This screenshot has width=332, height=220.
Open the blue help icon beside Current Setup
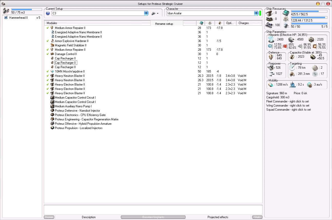tap(48, 13)
